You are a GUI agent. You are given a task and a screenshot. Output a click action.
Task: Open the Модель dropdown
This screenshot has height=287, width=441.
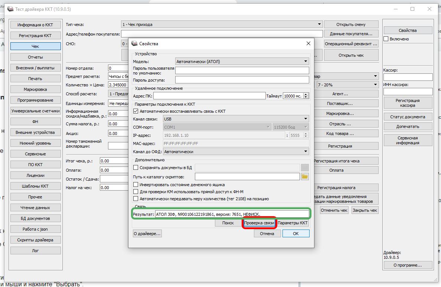pyautogui.click(x=242, y=62)
